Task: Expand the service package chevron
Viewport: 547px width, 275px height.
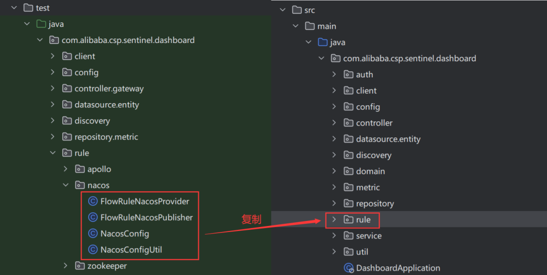Action: (334, 236)
